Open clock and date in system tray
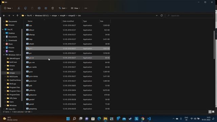The width and height of the screenshot is (217, 122). pyautogui.click(x=206, y=119)
